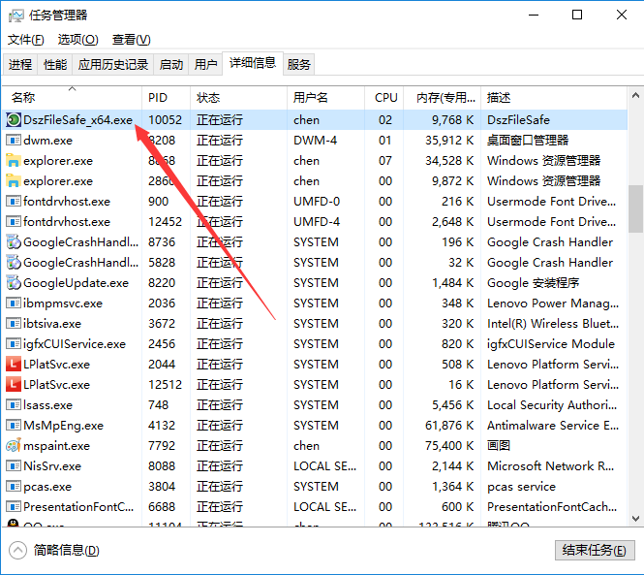Click the GoogleUpdate.exe process icon
644x575 pixels.
(14, 283)
